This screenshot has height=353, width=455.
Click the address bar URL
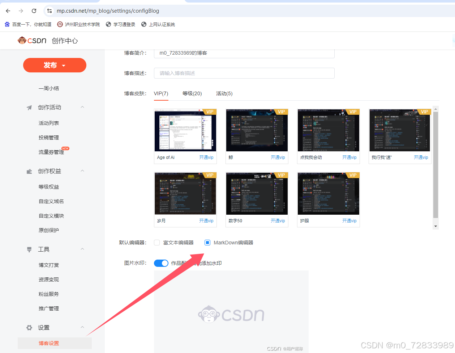point(108,11)
